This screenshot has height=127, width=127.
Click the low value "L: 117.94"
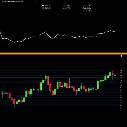click(x=67, y=8)
